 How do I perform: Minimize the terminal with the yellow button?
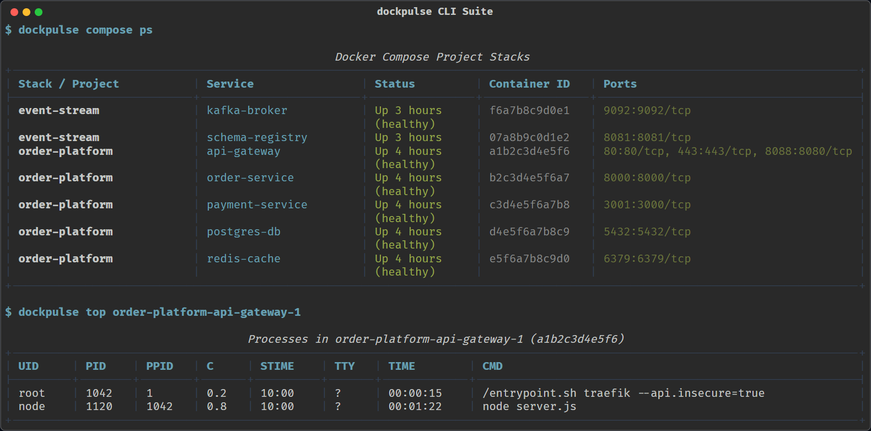(26, 12)
